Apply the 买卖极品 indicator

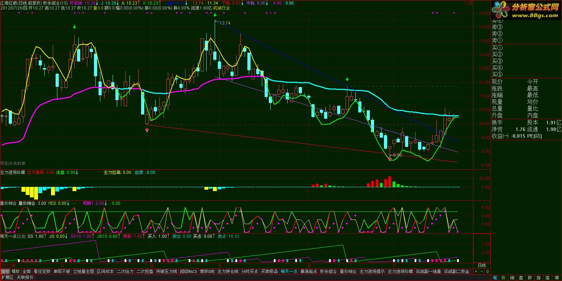269,272
